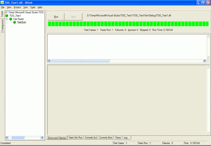
Task: Open the View menu
Action: click(9, 7)
